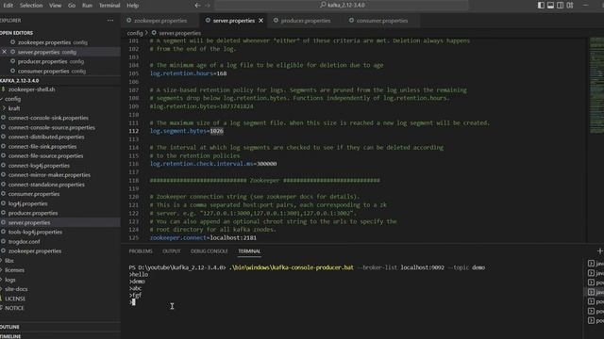Viewport: 604px width, 339px height.
Task: Collapse the OPEN EDITORS section
Action: click(17, 33)
